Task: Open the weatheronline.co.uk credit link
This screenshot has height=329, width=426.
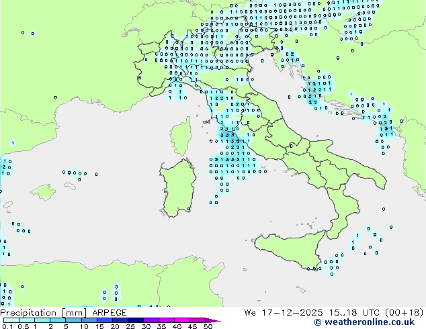Action: (364, 322)
